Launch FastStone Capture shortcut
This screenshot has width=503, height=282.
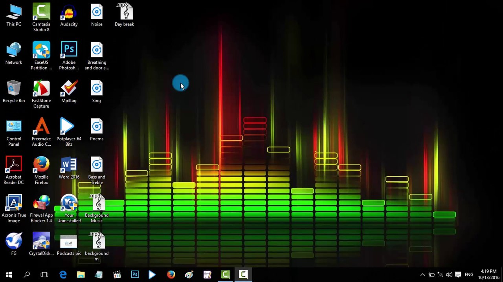tap(41, 94)
